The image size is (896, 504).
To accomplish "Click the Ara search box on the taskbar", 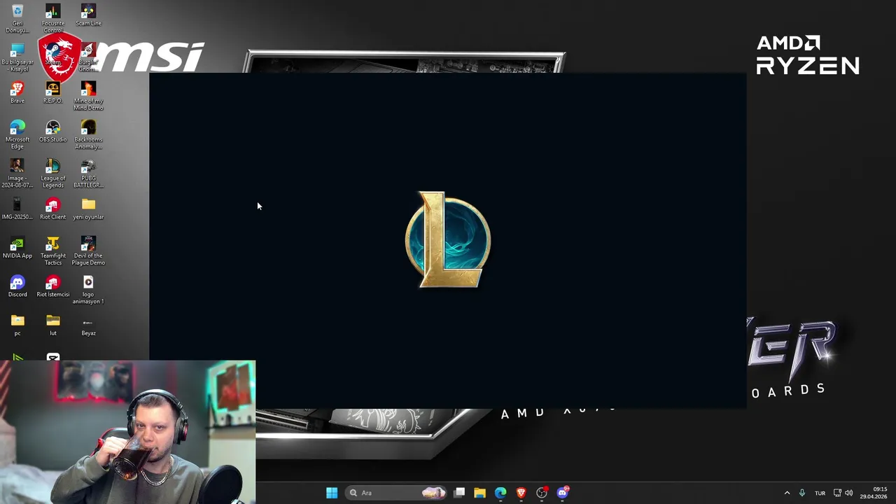I will pyautogui.click(x=396, y=493).
